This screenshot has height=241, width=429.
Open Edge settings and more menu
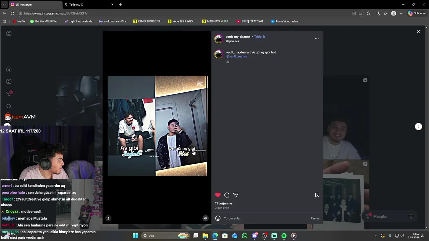tap(402, 13)
